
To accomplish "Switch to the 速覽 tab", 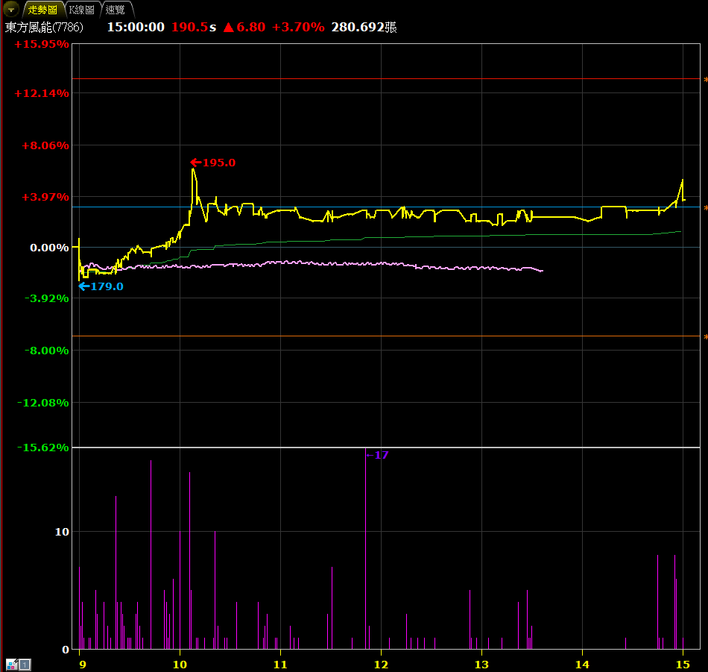I will 115,10.
